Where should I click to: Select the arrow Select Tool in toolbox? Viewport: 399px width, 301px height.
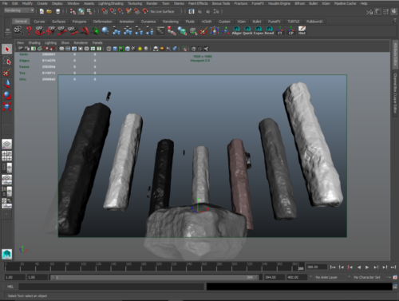7,50
